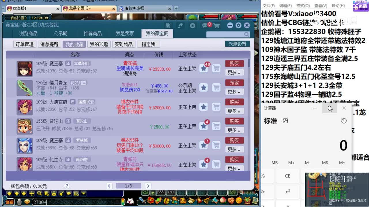
Task: Open 藏宝阁 settings gear icon
Action: 238,26
